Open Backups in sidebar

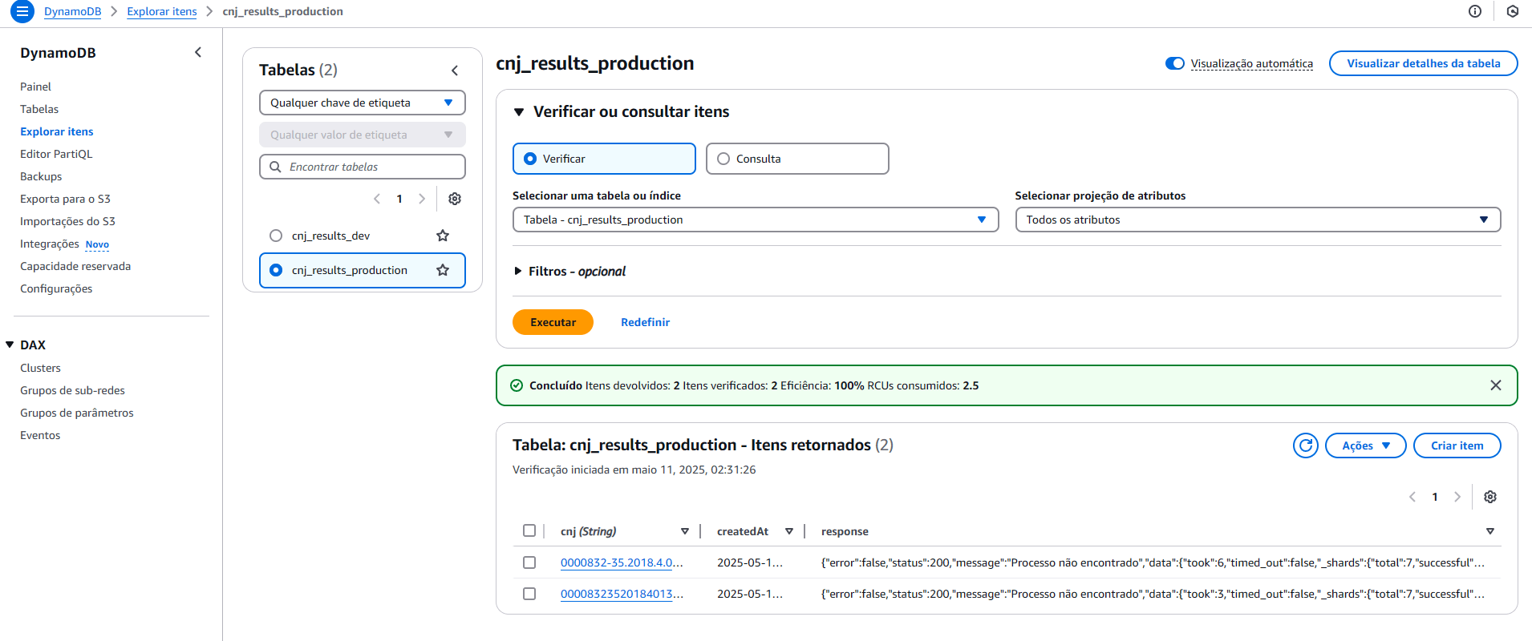point(41,176)
